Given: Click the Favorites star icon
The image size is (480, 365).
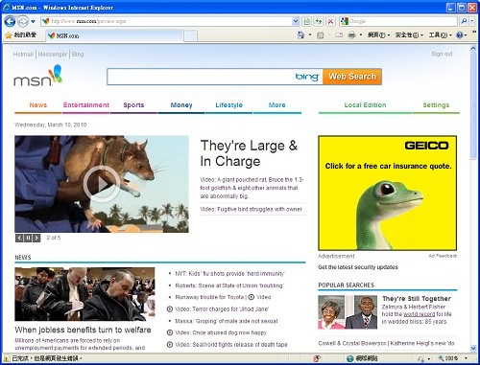Looking at the screenshot, I should 9,35.
